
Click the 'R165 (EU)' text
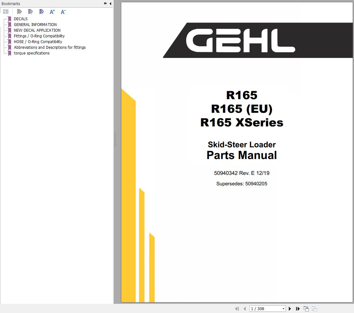(x=242, y=109)
